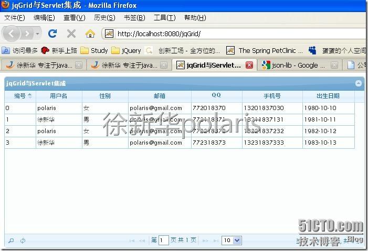Open rows-per-page dropdown showing 10
The width and height of the screenshot is (368, 251).
(x=232, y=240)
